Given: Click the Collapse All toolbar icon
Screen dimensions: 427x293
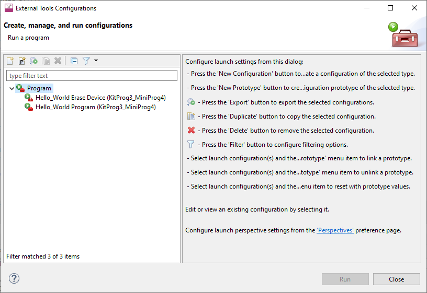Looking at the screenshot, I should (x=74, y=61).
